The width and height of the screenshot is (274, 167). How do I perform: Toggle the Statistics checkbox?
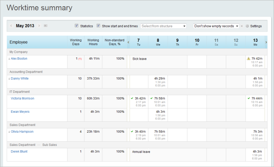tap(77, 26)
